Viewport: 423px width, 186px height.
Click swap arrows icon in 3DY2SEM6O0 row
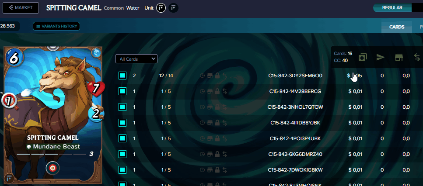pos(224,76)
